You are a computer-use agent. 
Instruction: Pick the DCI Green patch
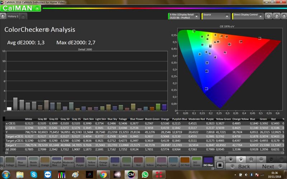[197, 162]
